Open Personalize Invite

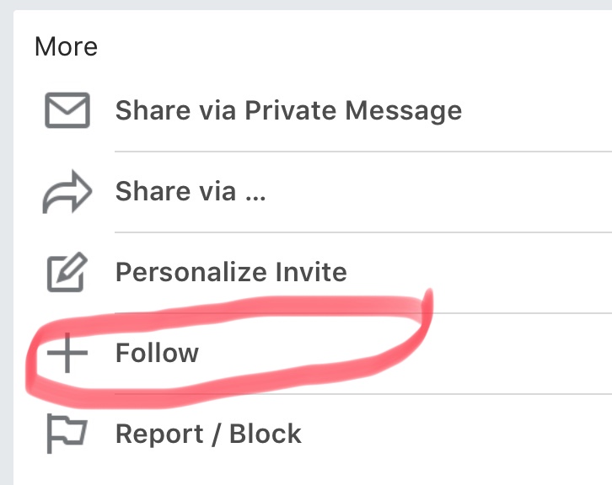313,272
